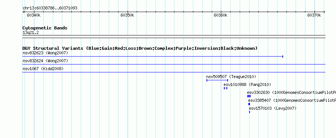Open variant nsv832623 (Wong2007) label

click(45, 53)
